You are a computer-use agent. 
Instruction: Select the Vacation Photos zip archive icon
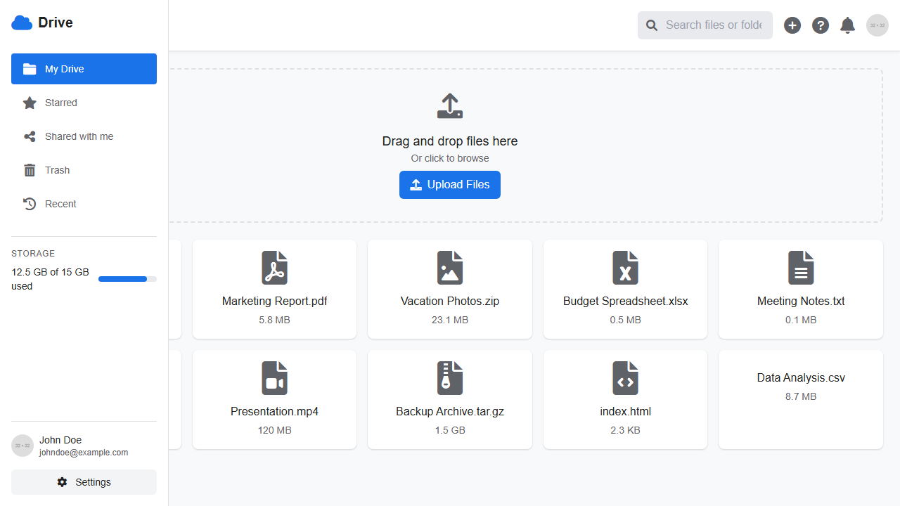tap(450, 267)
